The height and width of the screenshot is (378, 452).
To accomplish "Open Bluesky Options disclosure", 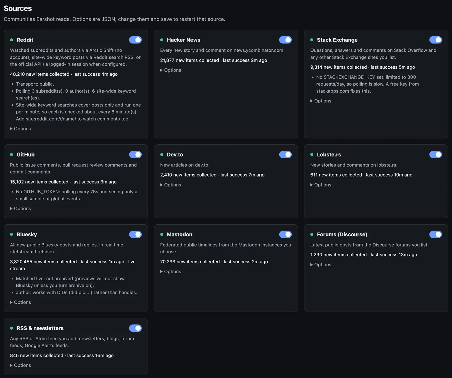I will (20, 302).
